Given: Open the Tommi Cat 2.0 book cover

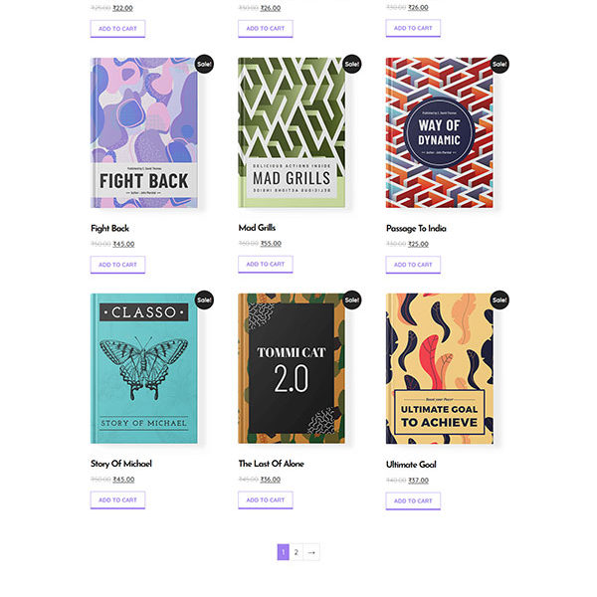Looking at the screenshot, I should point(293,368).
